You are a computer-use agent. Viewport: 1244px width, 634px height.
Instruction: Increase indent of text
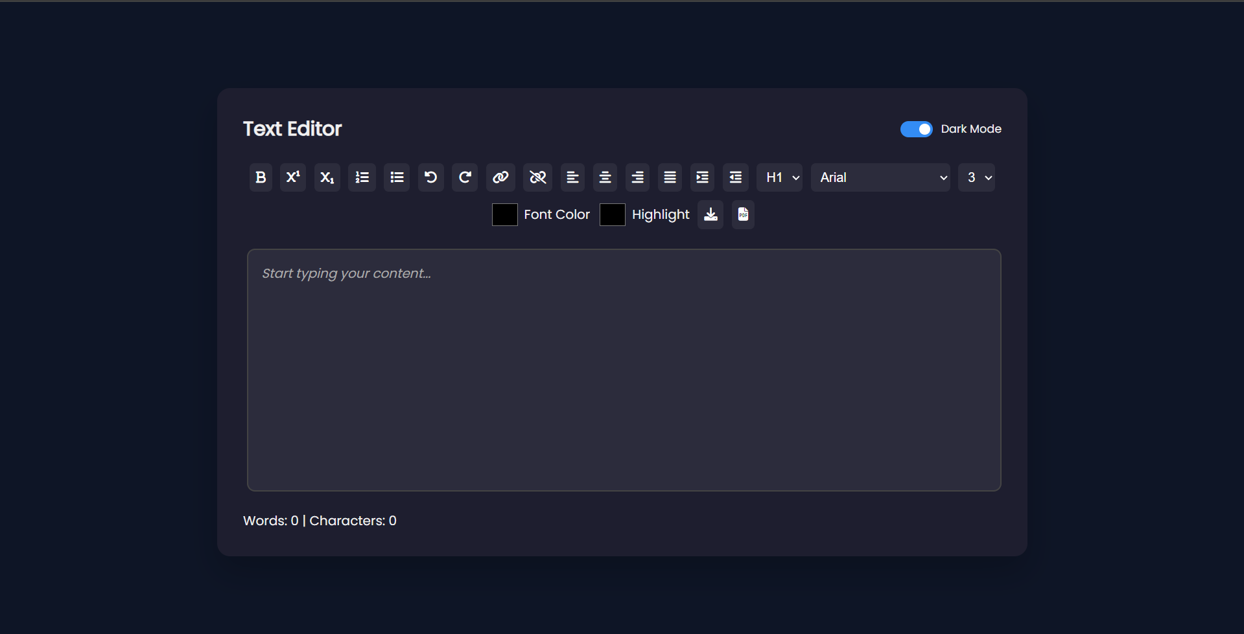(x=702, y=177)
